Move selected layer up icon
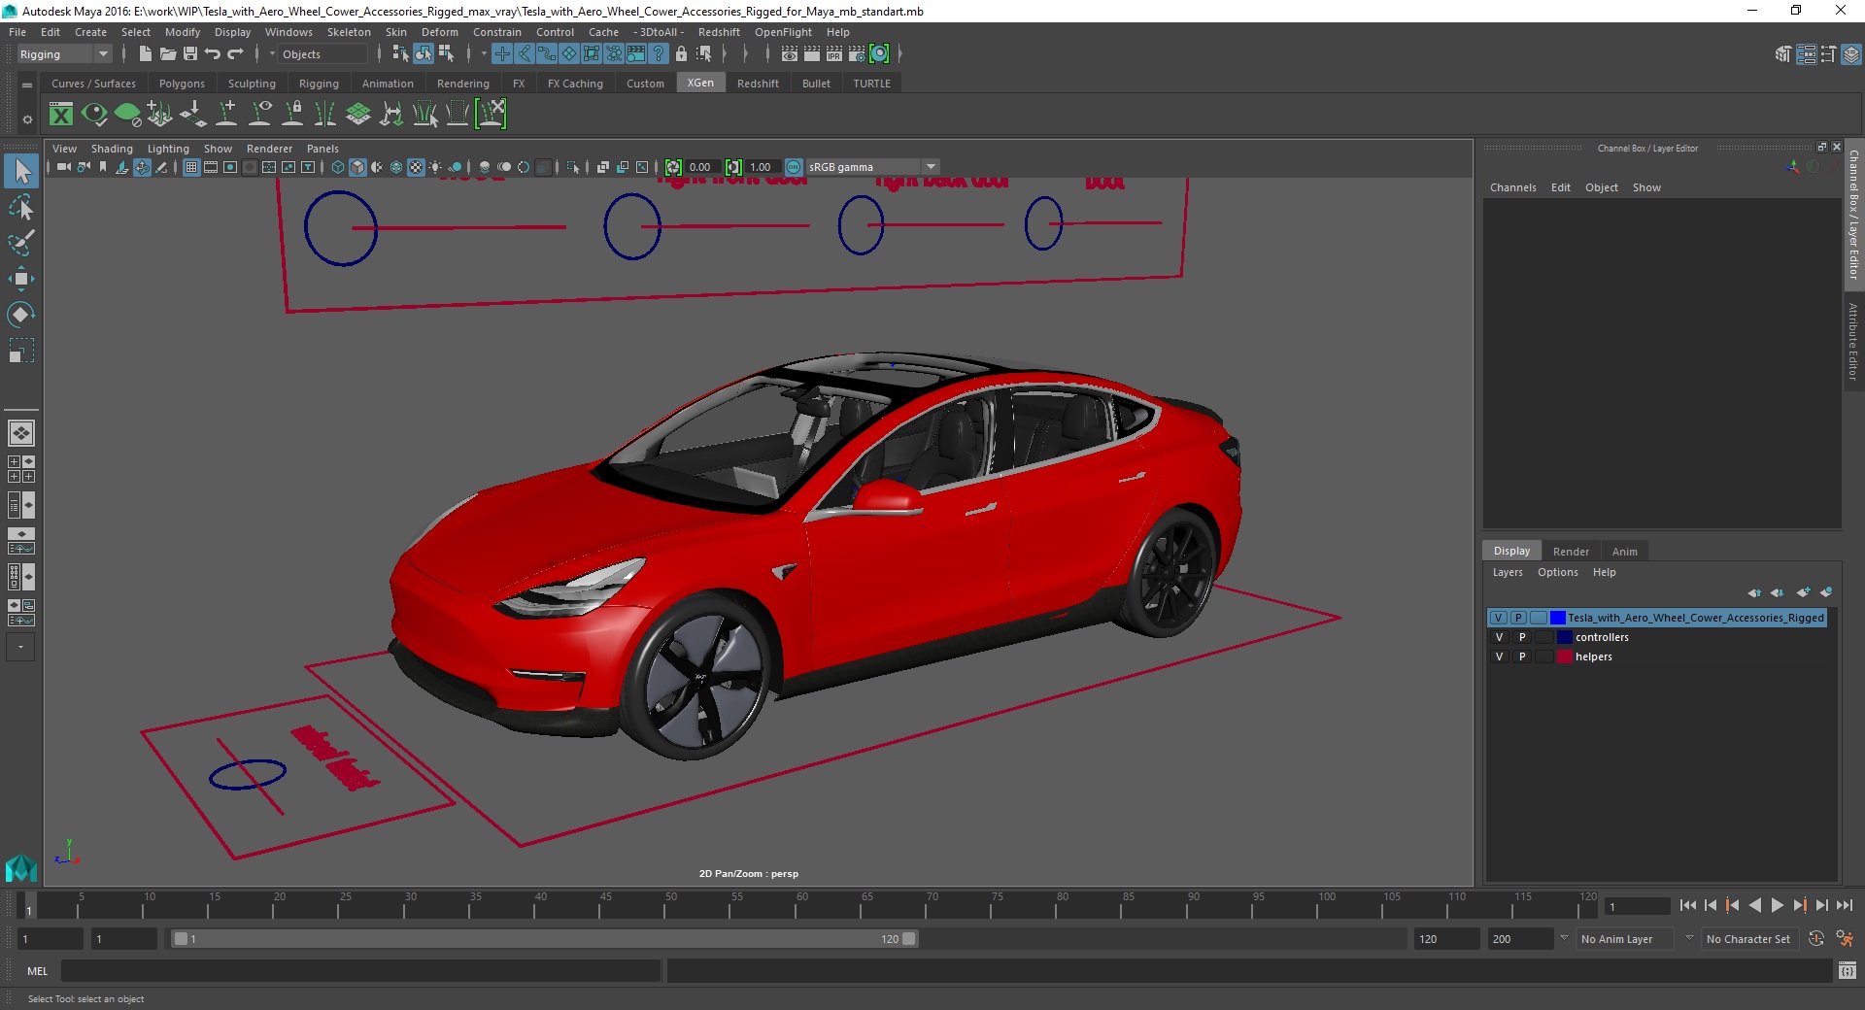 [1754, 592]
